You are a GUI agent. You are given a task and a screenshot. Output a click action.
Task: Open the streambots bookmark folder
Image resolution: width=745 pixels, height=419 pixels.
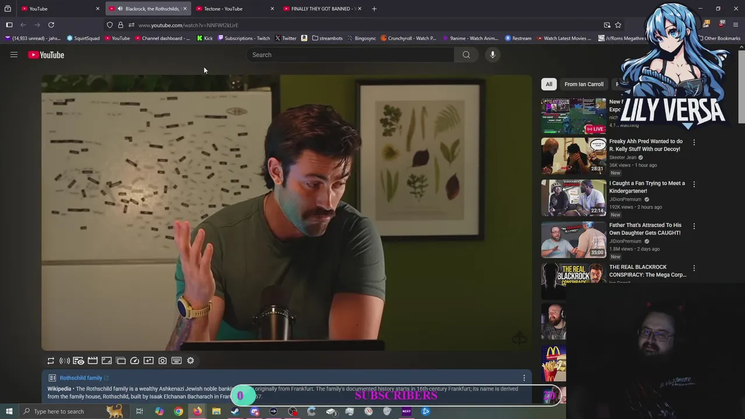point(327,38)
